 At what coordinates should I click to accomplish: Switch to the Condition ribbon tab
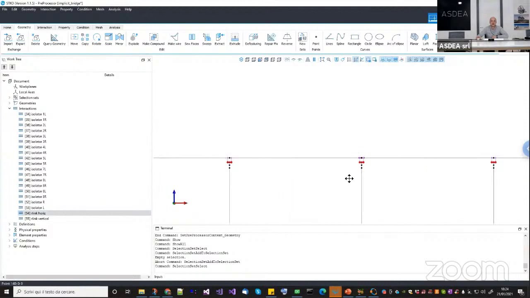point(83,27)
